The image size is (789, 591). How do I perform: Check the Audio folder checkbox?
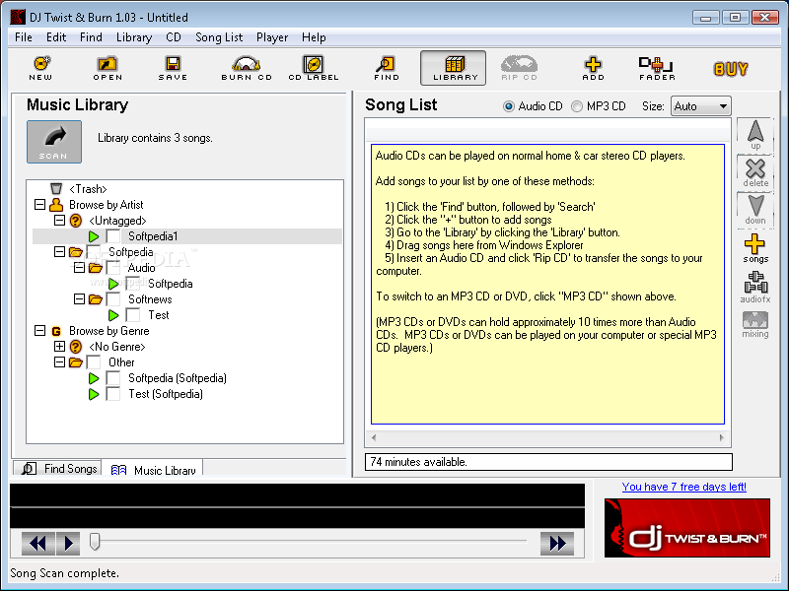click(x=113, y=268)
